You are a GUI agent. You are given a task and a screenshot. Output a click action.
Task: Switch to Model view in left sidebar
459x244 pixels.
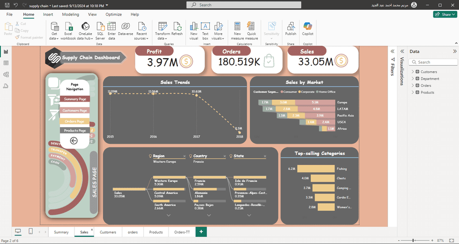pos(6,74)
